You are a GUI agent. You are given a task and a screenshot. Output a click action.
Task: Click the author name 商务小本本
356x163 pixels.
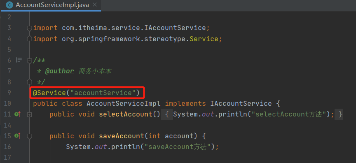pyautogui.click(x=95, y=71)
